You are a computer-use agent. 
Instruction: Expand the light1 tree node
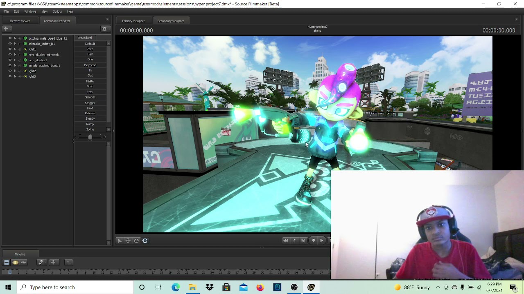coord(20,49)
